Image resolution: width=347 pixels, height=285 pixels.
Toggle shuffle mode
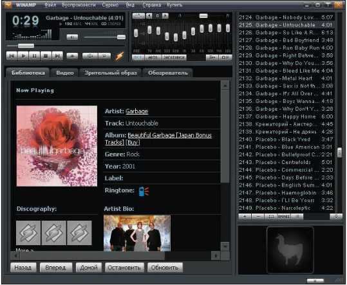(90, 56)
